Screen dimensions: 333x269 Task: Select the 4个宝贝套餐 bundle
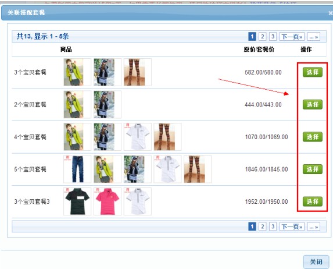[x=313, y=137]
